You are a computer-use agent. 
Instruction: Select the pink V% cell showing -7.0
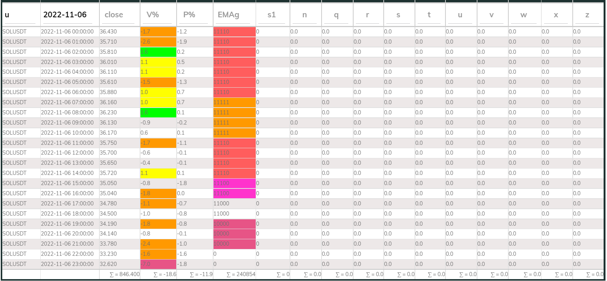click(158, 264)
